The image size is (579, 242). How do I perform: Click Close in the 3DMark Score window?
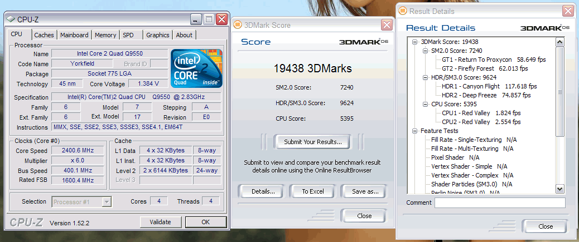[364, 216]
